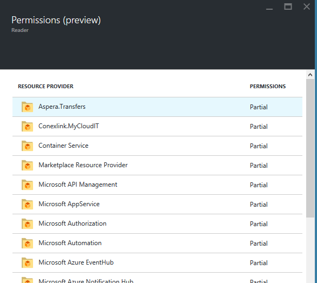The width and height of the screenshot is (317, 283).
Task: Click Partial value for Microsoft Azure EventHub
Action: click(258, 263)
